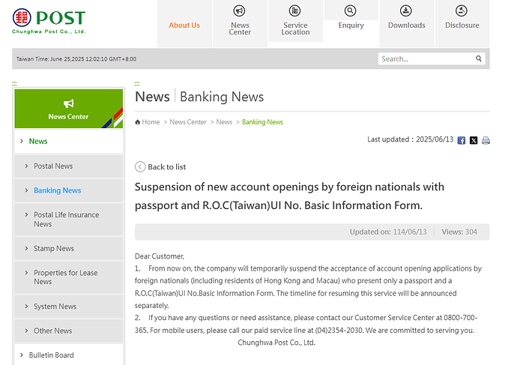517x365 pixels.
Task: Select Postal Life Insurance News
Action: pyautogui.click(x=66, y=219)
